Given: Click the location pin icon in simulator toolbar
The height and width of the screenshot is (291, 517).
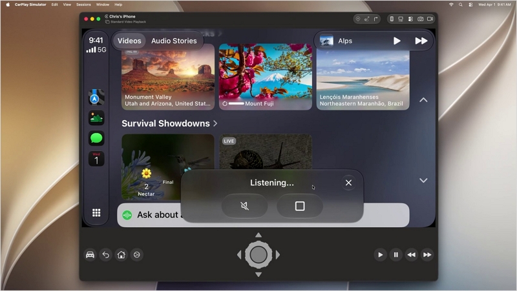Looking at the screenshot, I should coord(358,19).
